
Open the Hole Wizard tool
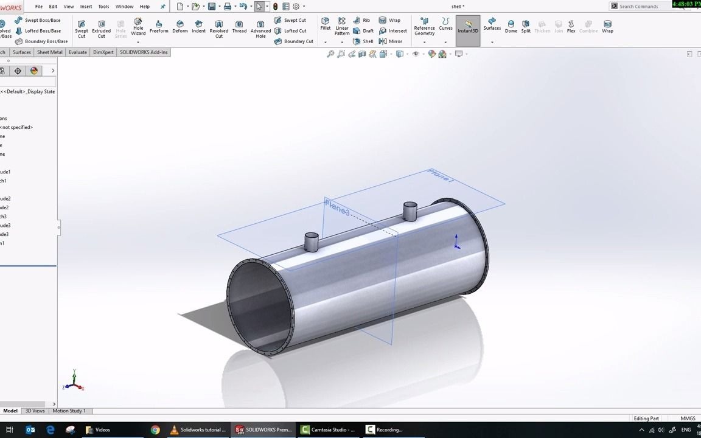(138, 28)
